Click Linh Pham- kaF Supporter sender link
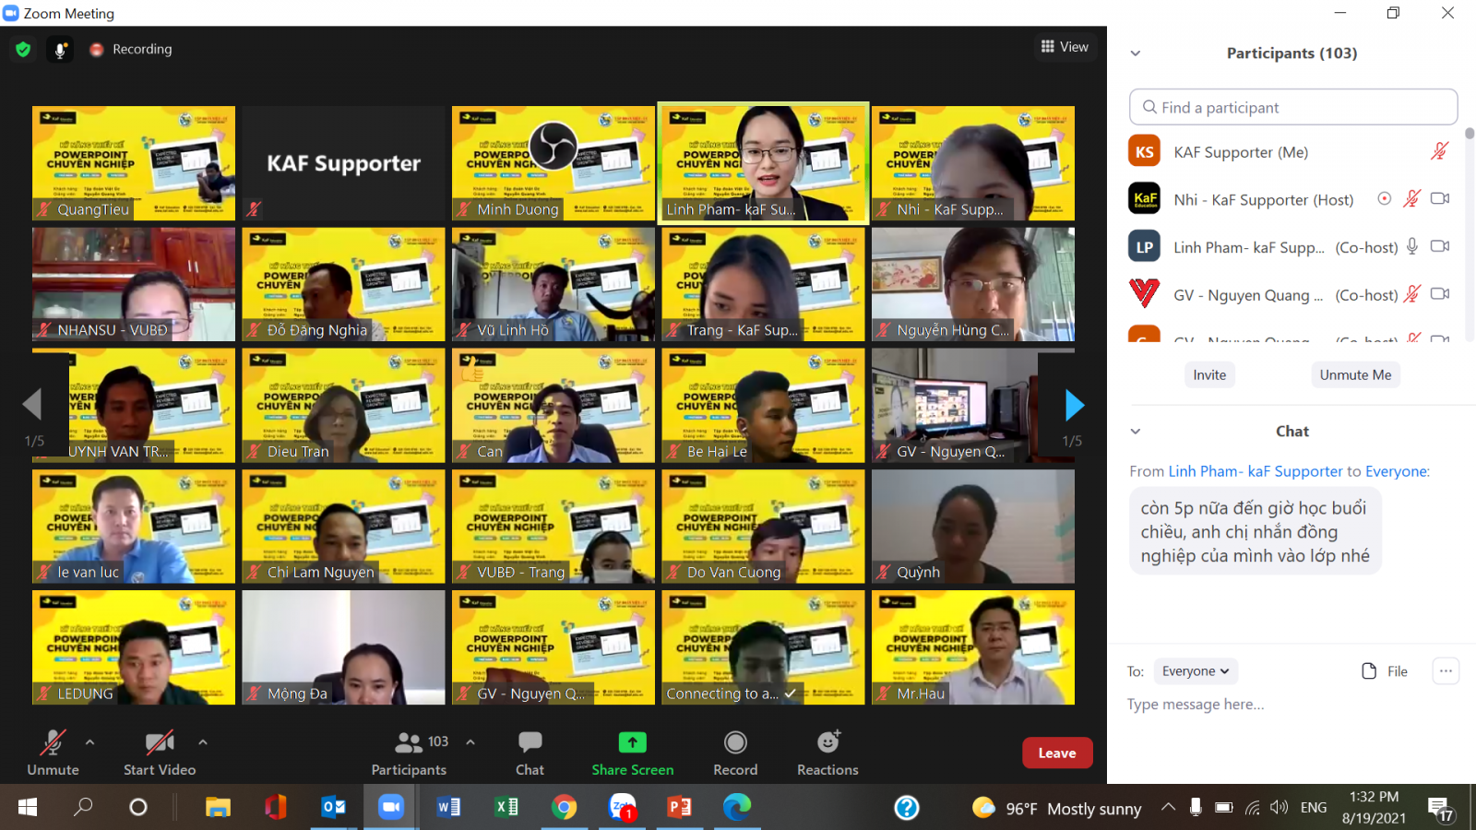The width and height of the screenshot is (1476, 830). pyautogui.click(x=1256, y=471)
